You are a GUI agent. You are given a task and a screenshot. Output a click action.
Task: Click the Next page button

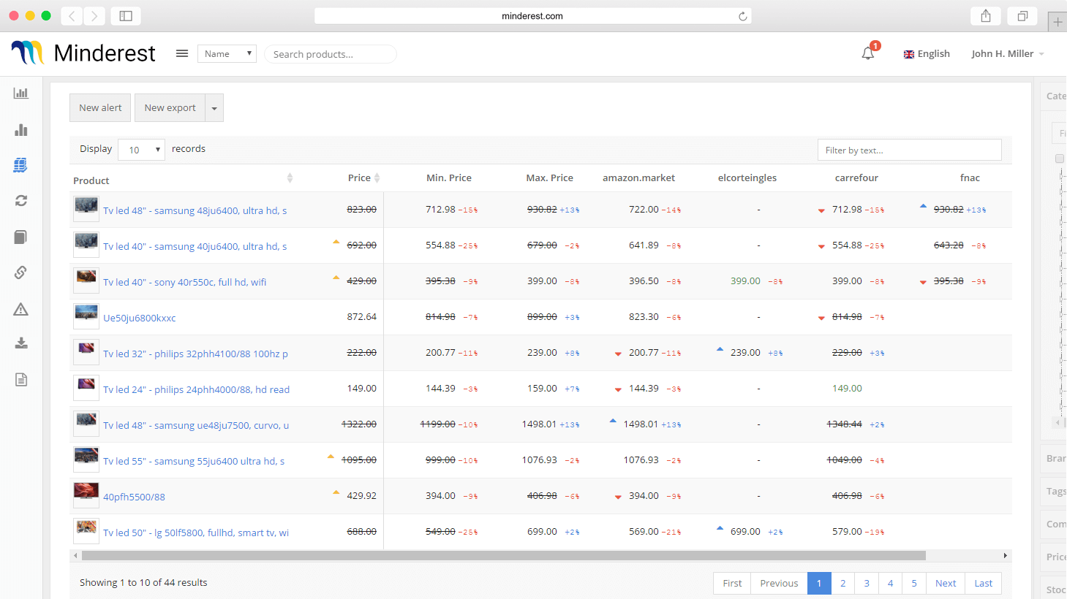point(946,583)
